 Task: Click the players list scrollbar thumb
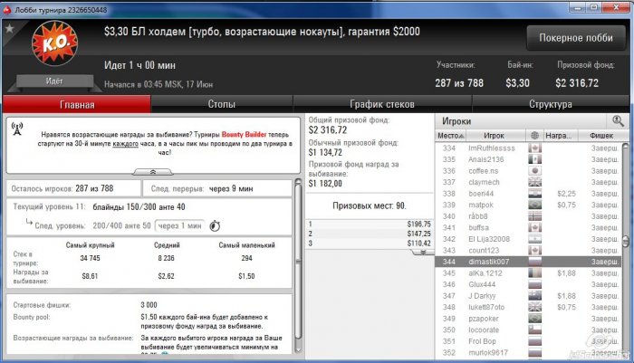[x=626, y=242]
